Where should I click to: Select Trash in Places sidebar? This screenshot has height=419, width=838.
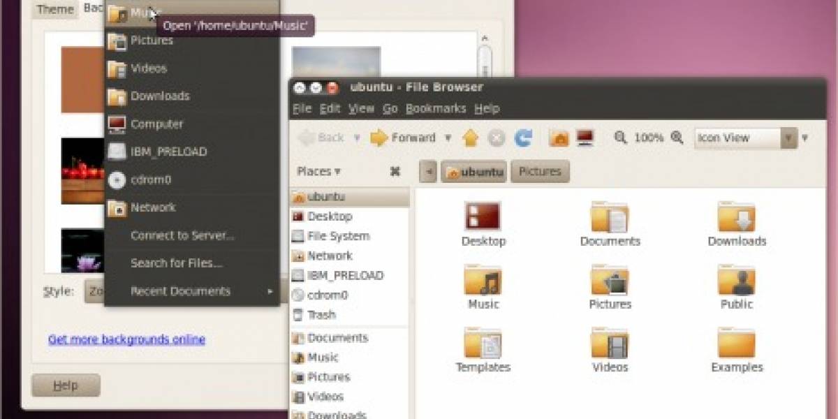pyautogui.click(x=350, y=315)
